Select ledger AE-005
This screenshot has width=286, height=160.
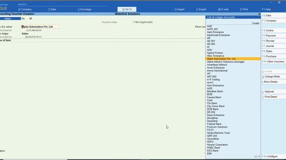(x=211, y=44)
